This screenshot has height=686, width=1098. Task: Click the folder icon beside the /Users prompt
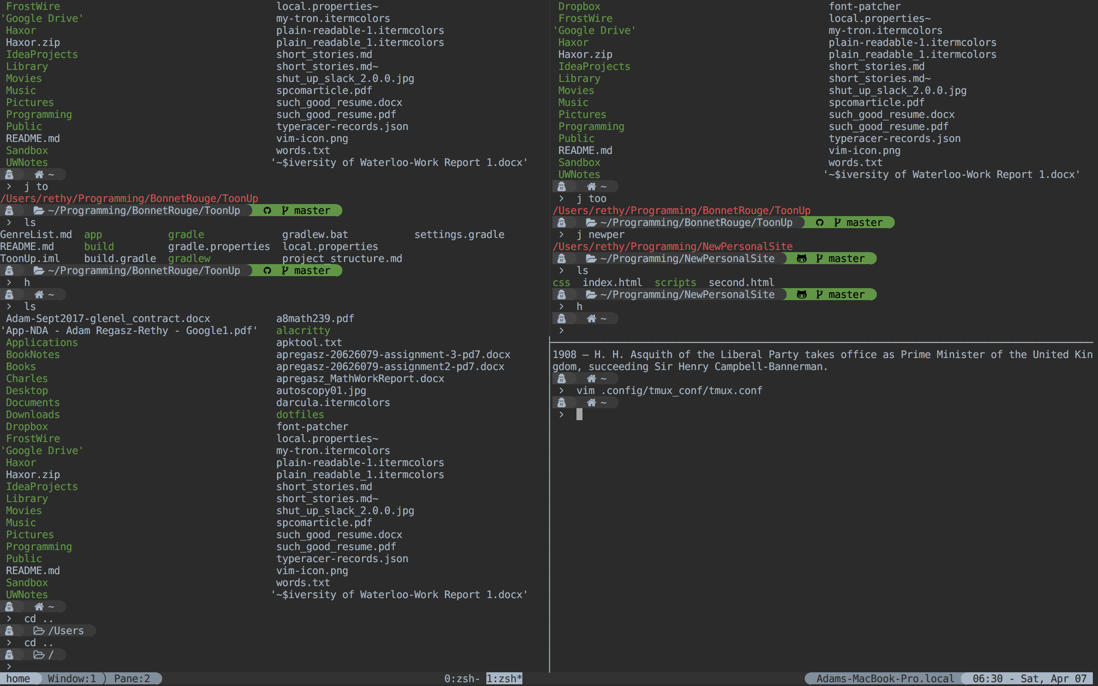click(x=39, y=631)
